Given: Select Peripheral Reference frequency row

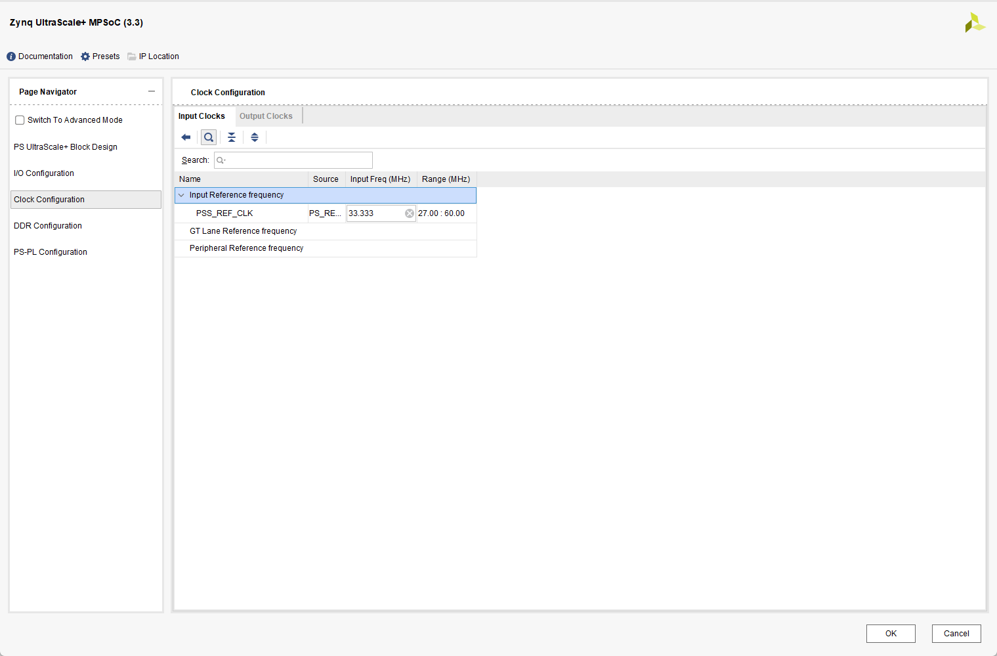Looking at the screenshot, I should coord(326,248).
